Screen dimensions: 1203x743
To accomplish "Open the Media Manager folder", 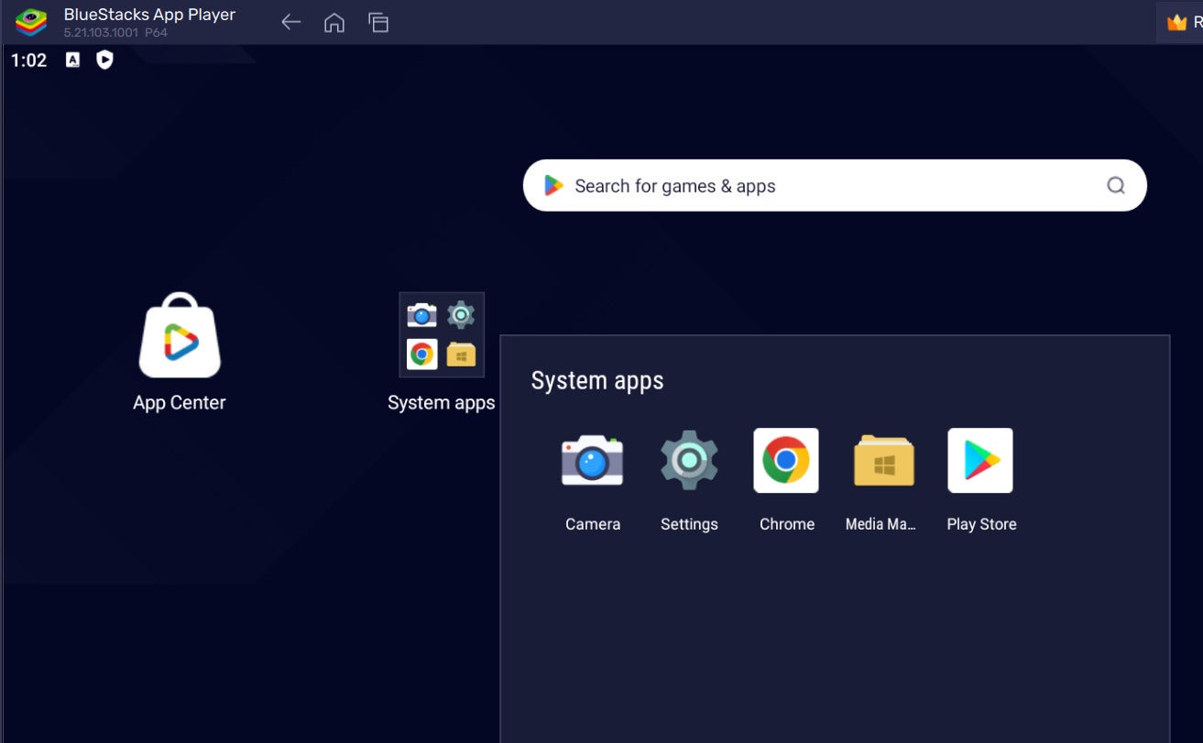I will [882, 460].
